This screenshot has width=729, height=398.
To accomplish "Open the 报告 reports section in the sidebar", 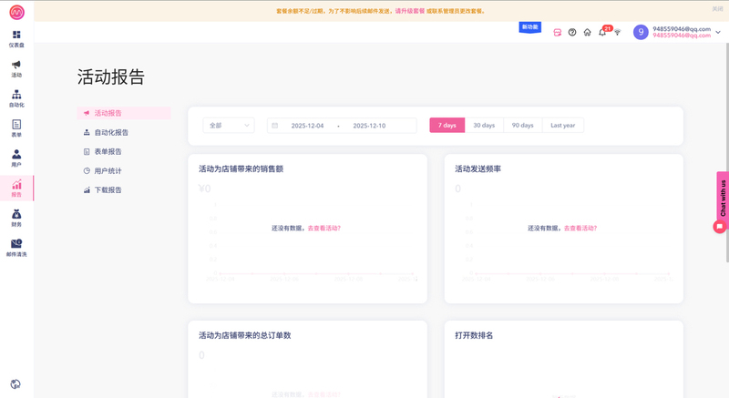I will coord(16,189).
